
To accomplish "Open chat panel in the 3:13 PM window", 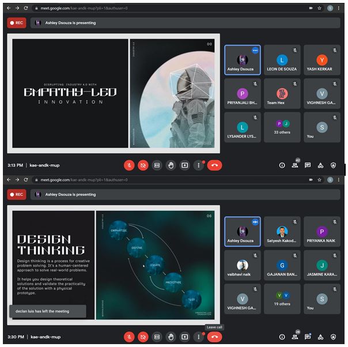I will [x=308, y=165].
